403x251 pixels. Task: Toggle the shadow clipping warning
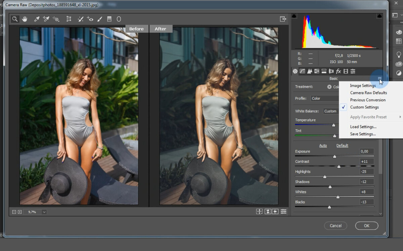pyautogui.click(x=294, y=16)
